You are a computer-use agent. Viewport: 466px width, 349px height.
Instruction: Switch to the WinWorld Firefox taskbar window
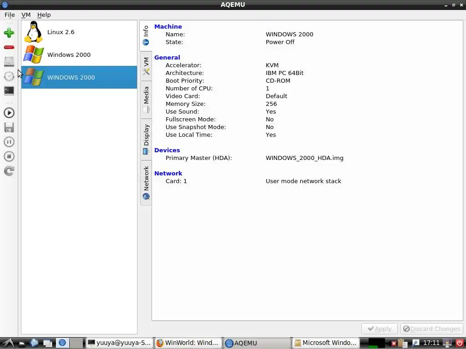(x=188, y=343)
